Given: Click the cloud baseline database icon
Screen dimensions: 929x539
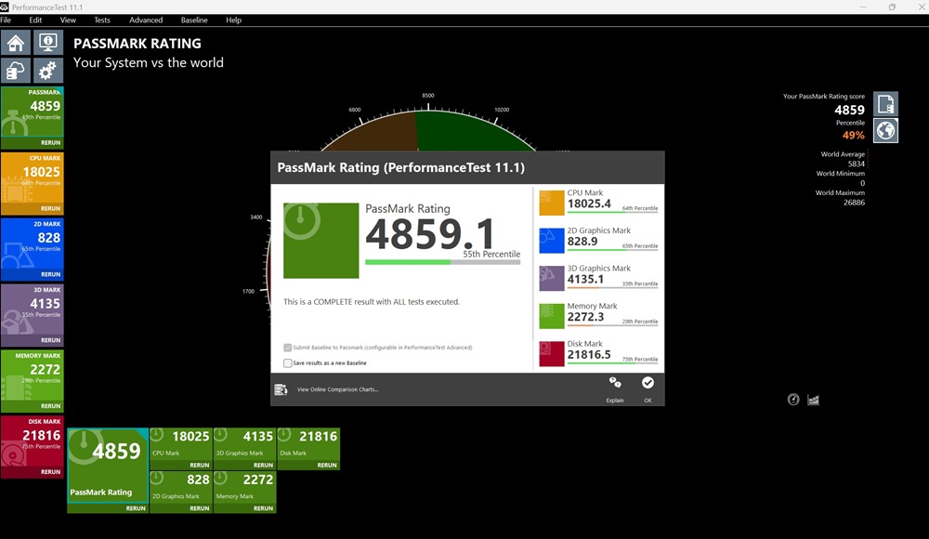Looking at the screenshot, I should [16, 71].
